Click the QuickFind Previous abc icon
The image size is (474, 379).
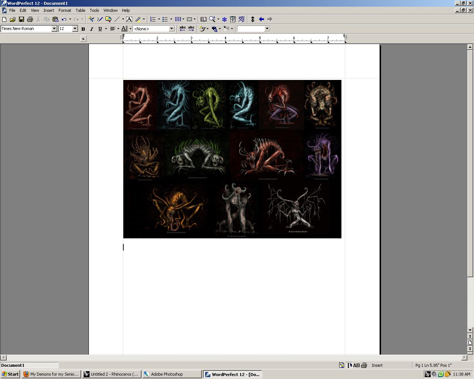[183, 29]
